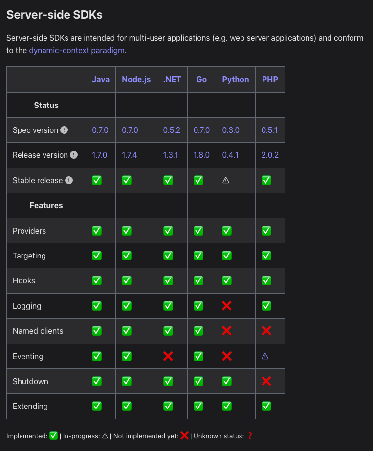The height and width of the screenshot is (451, 373).
Task: Click the red X for PHP Shutdown
Action: click(x=266, y=381)
